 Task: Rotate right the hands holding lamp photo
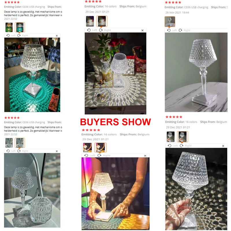104,155
